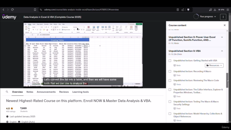The image size is (231, 130).
Task: Click the Course content heading
Action: pyautogui.click(x=177, y=25)
